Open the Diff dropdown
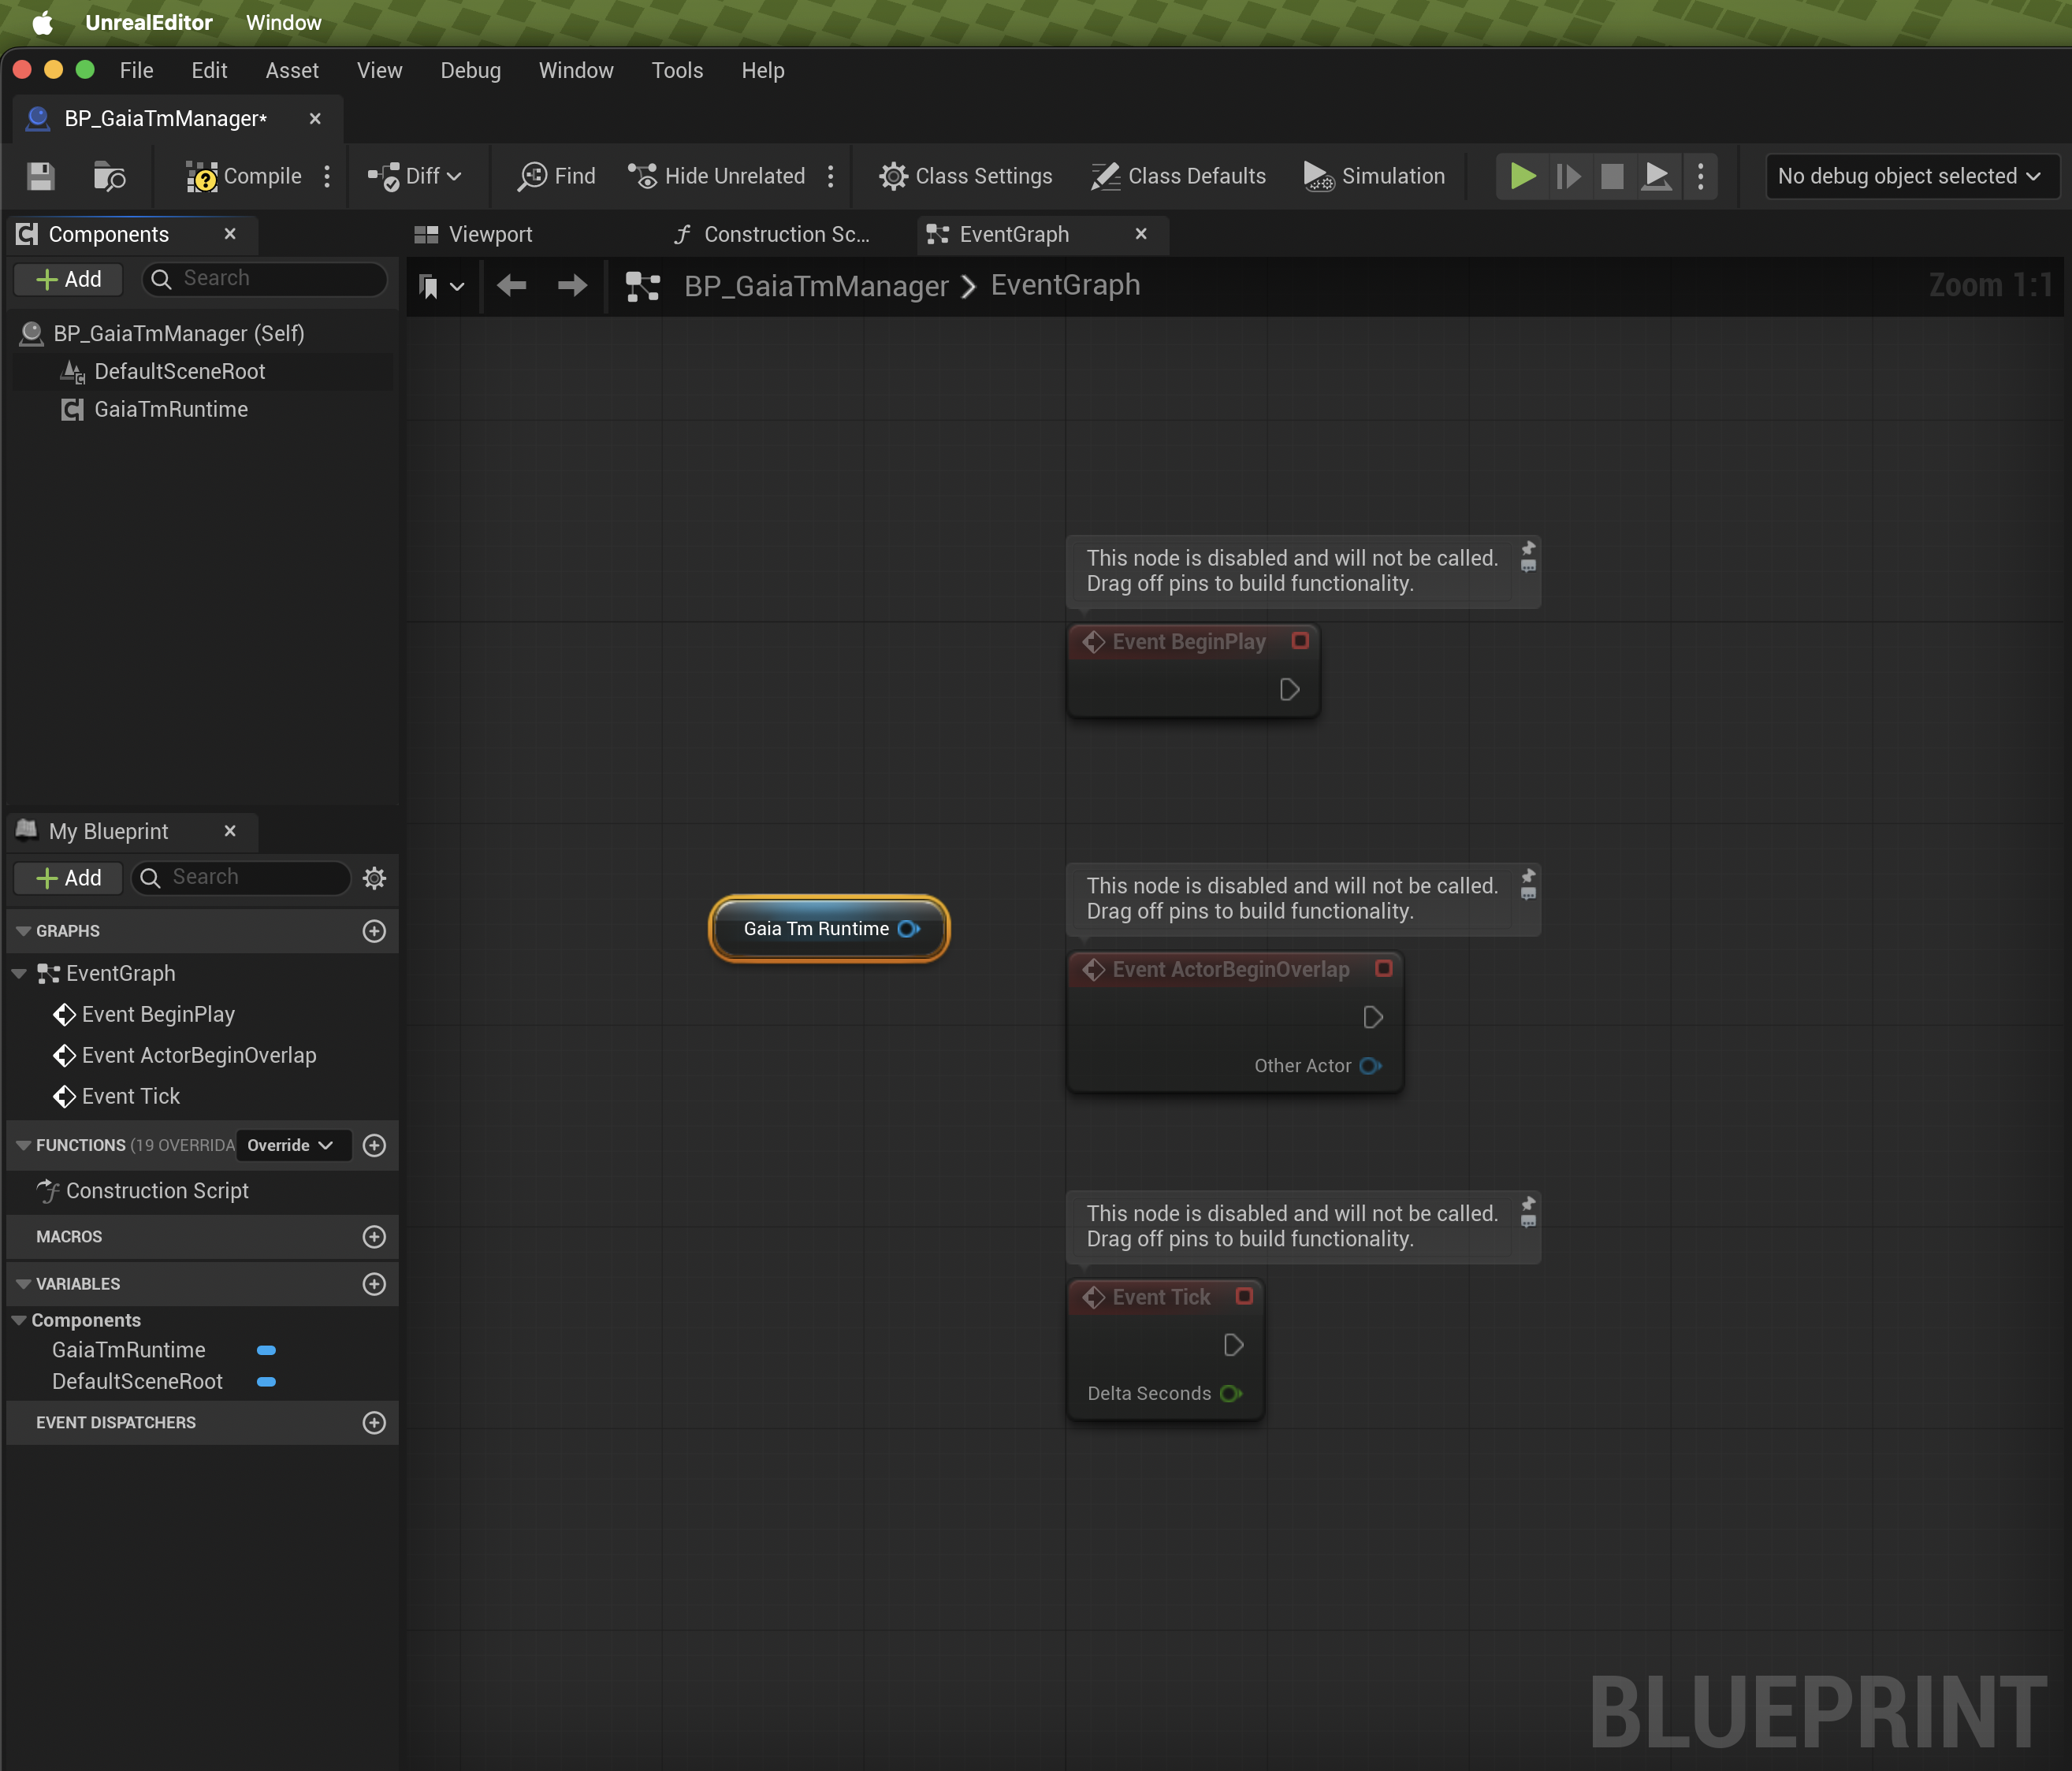2072x1771 pixels. click(414, 177)
